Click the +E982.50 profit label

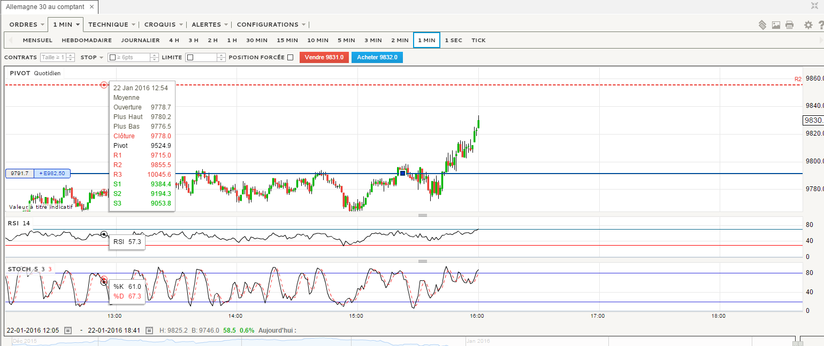click(52, 174)
